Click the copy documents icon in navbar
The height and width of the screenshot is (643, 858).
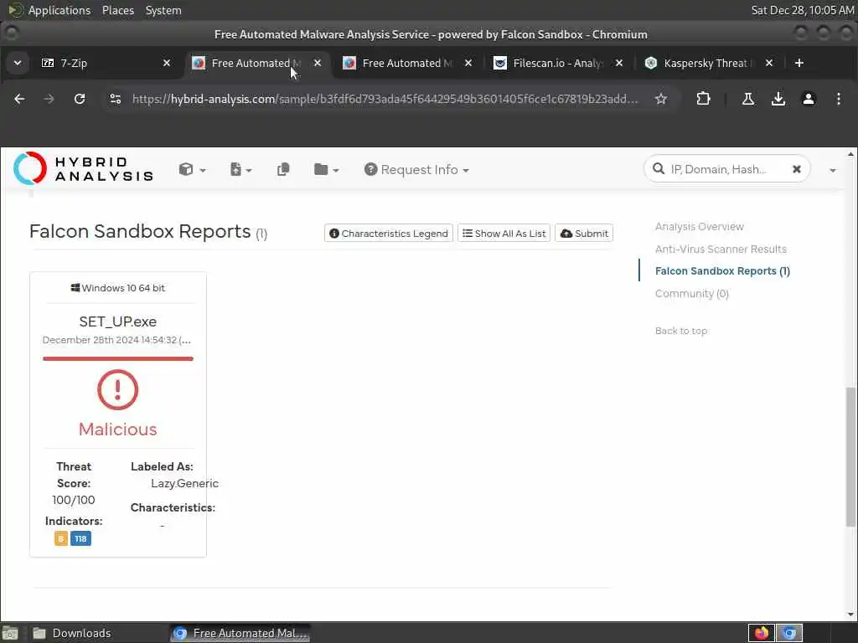(x=283, y=169)
